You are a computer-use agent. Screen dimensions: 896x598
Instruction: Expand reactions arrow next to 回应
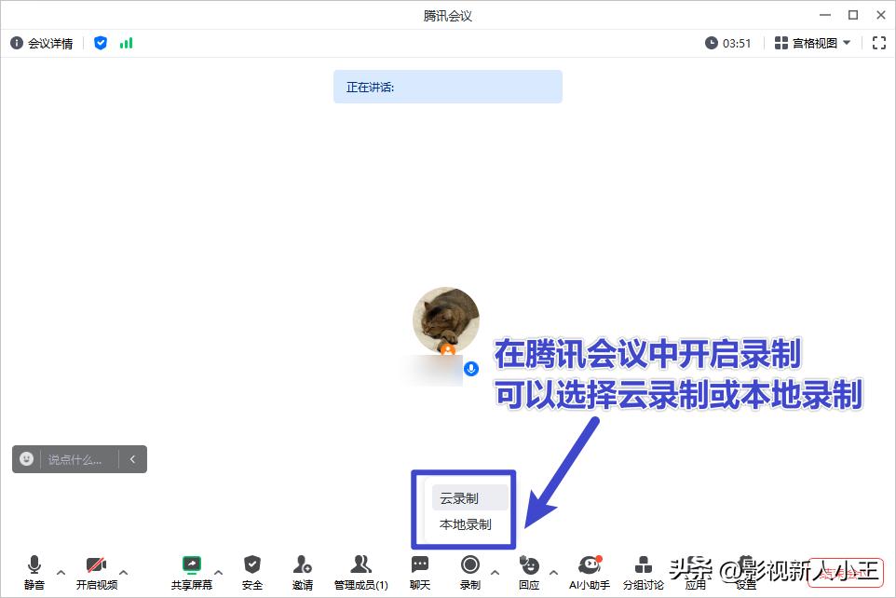click(553, 572)
